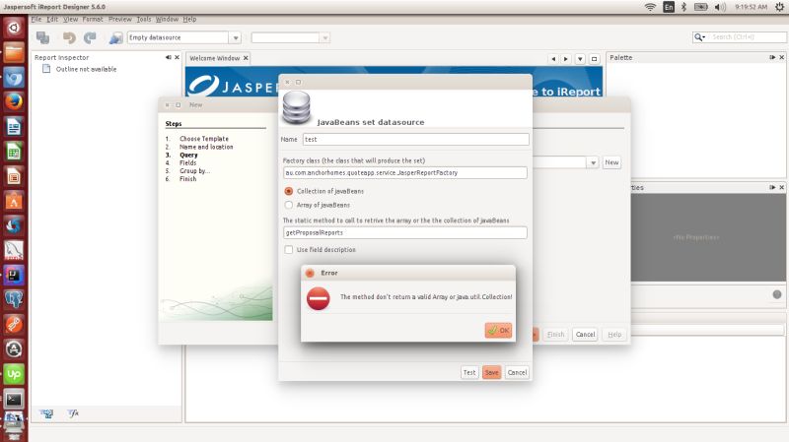Open the Window menu

click(167, 19)
